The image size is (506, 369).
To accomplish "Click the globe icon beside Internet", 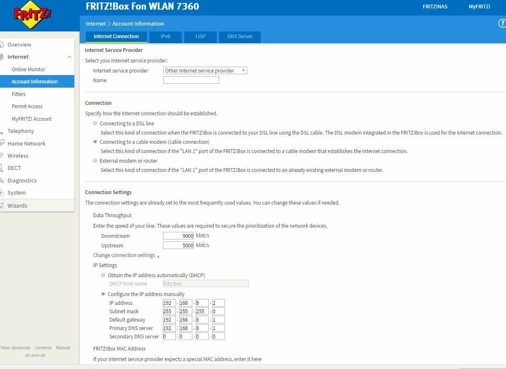I will coord(2,57).
